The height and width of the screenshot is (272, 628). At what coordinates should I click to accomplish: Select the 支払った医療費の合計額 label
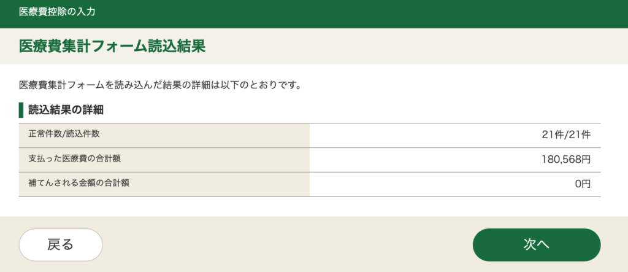click(75, 158)
